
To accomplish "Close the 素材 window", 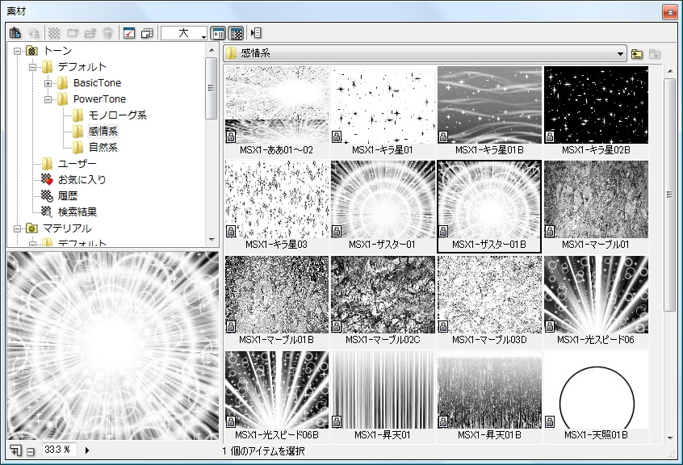I will 669,12.
